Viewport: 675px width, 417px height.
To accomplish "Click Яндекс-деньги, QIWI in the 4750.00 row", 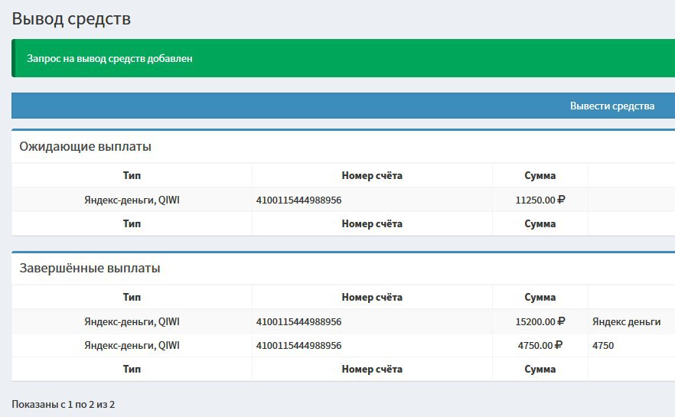I will [132, 345].
